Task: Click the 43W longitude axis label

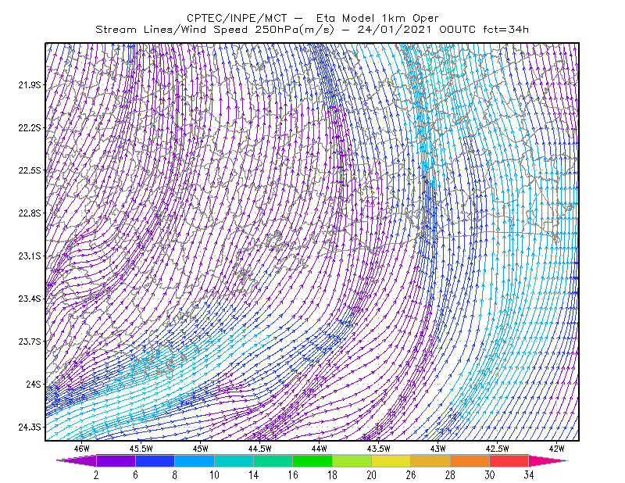Action: (437, 449)
